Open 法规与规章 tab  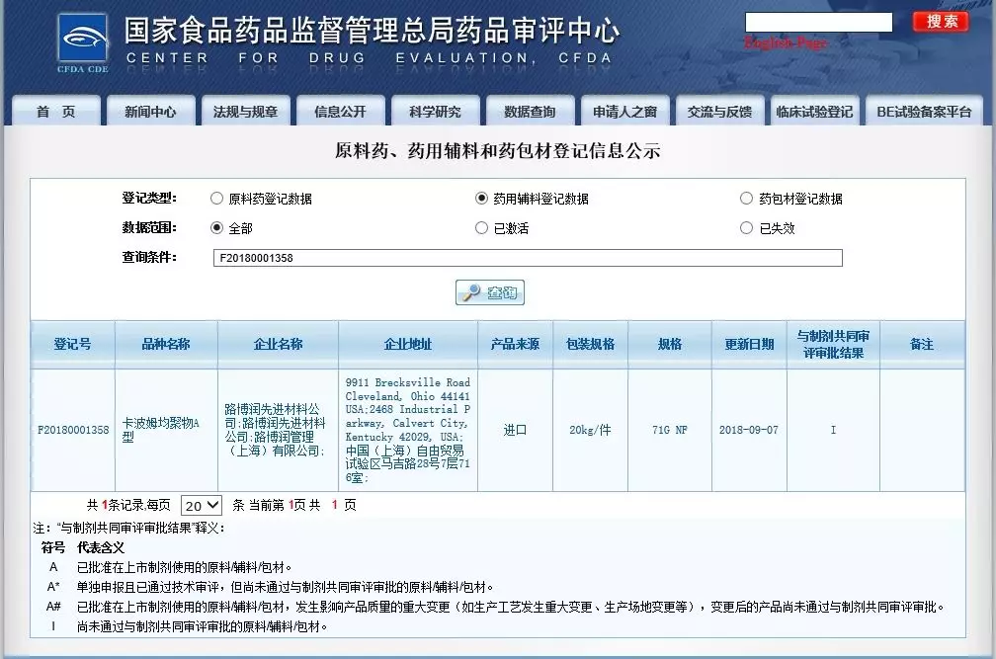245,111
